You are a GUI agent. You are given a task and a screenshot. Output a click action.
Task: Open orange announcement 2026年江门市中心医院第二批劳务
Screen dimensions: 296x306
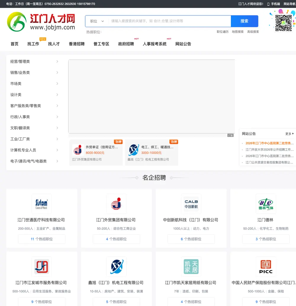(270, 143)
